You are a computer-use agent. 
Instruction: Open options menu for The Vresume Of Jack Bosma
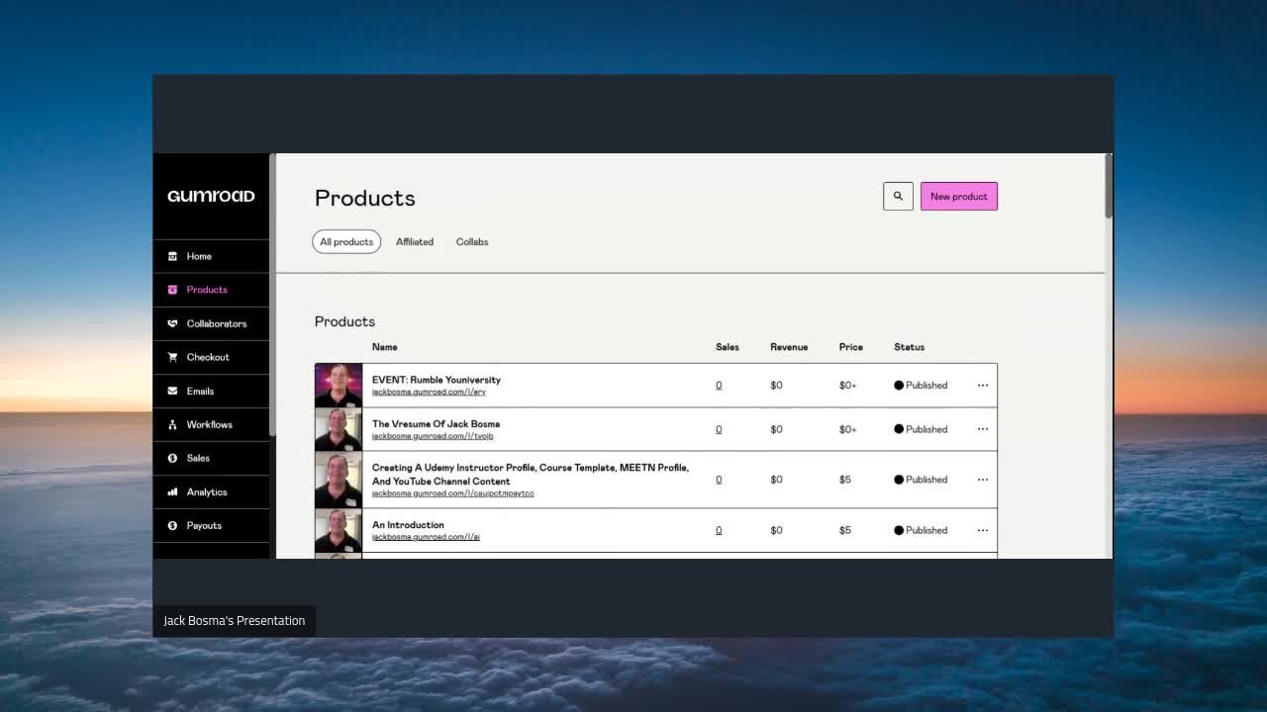pyautogui.click(x=983, y=429)
